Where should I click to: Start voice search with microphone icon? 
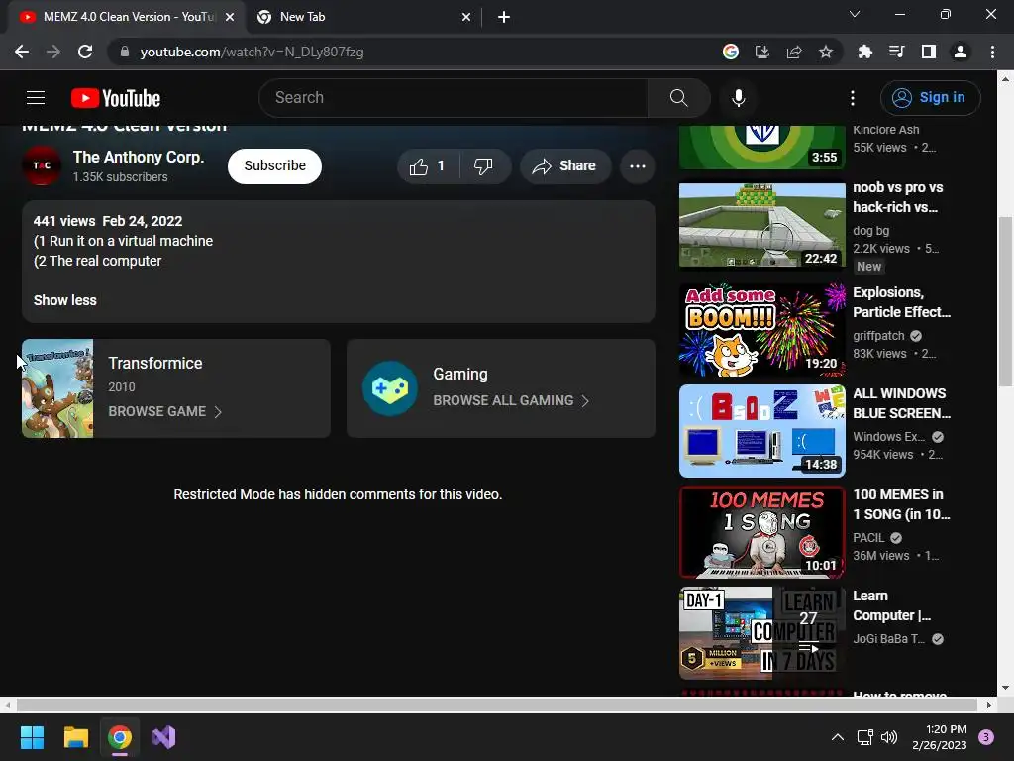(739, 98)
